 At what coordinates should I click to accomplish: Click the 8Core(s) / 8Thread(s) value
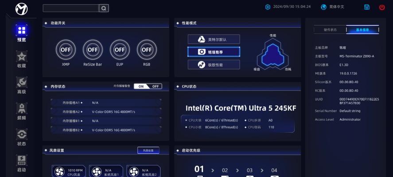click(222, 127)
